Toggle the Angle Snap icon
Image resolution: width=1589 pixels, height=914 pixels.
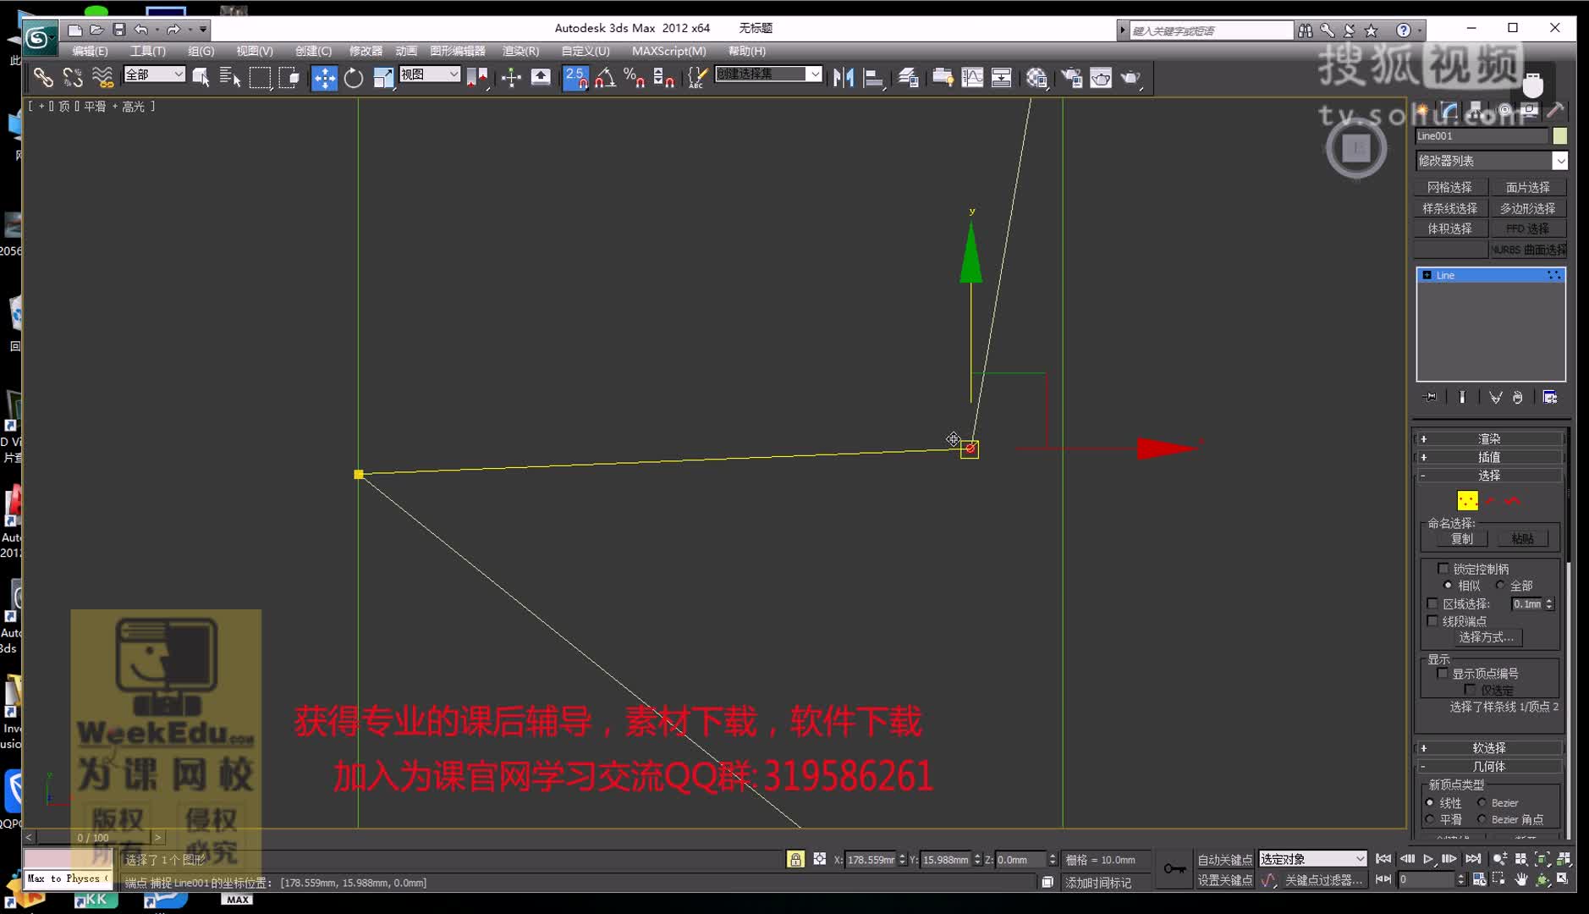605,78
